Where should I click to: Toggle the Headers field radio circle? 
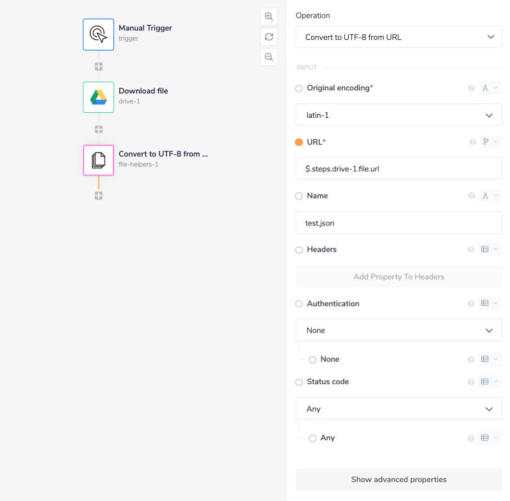click(299, 250)
